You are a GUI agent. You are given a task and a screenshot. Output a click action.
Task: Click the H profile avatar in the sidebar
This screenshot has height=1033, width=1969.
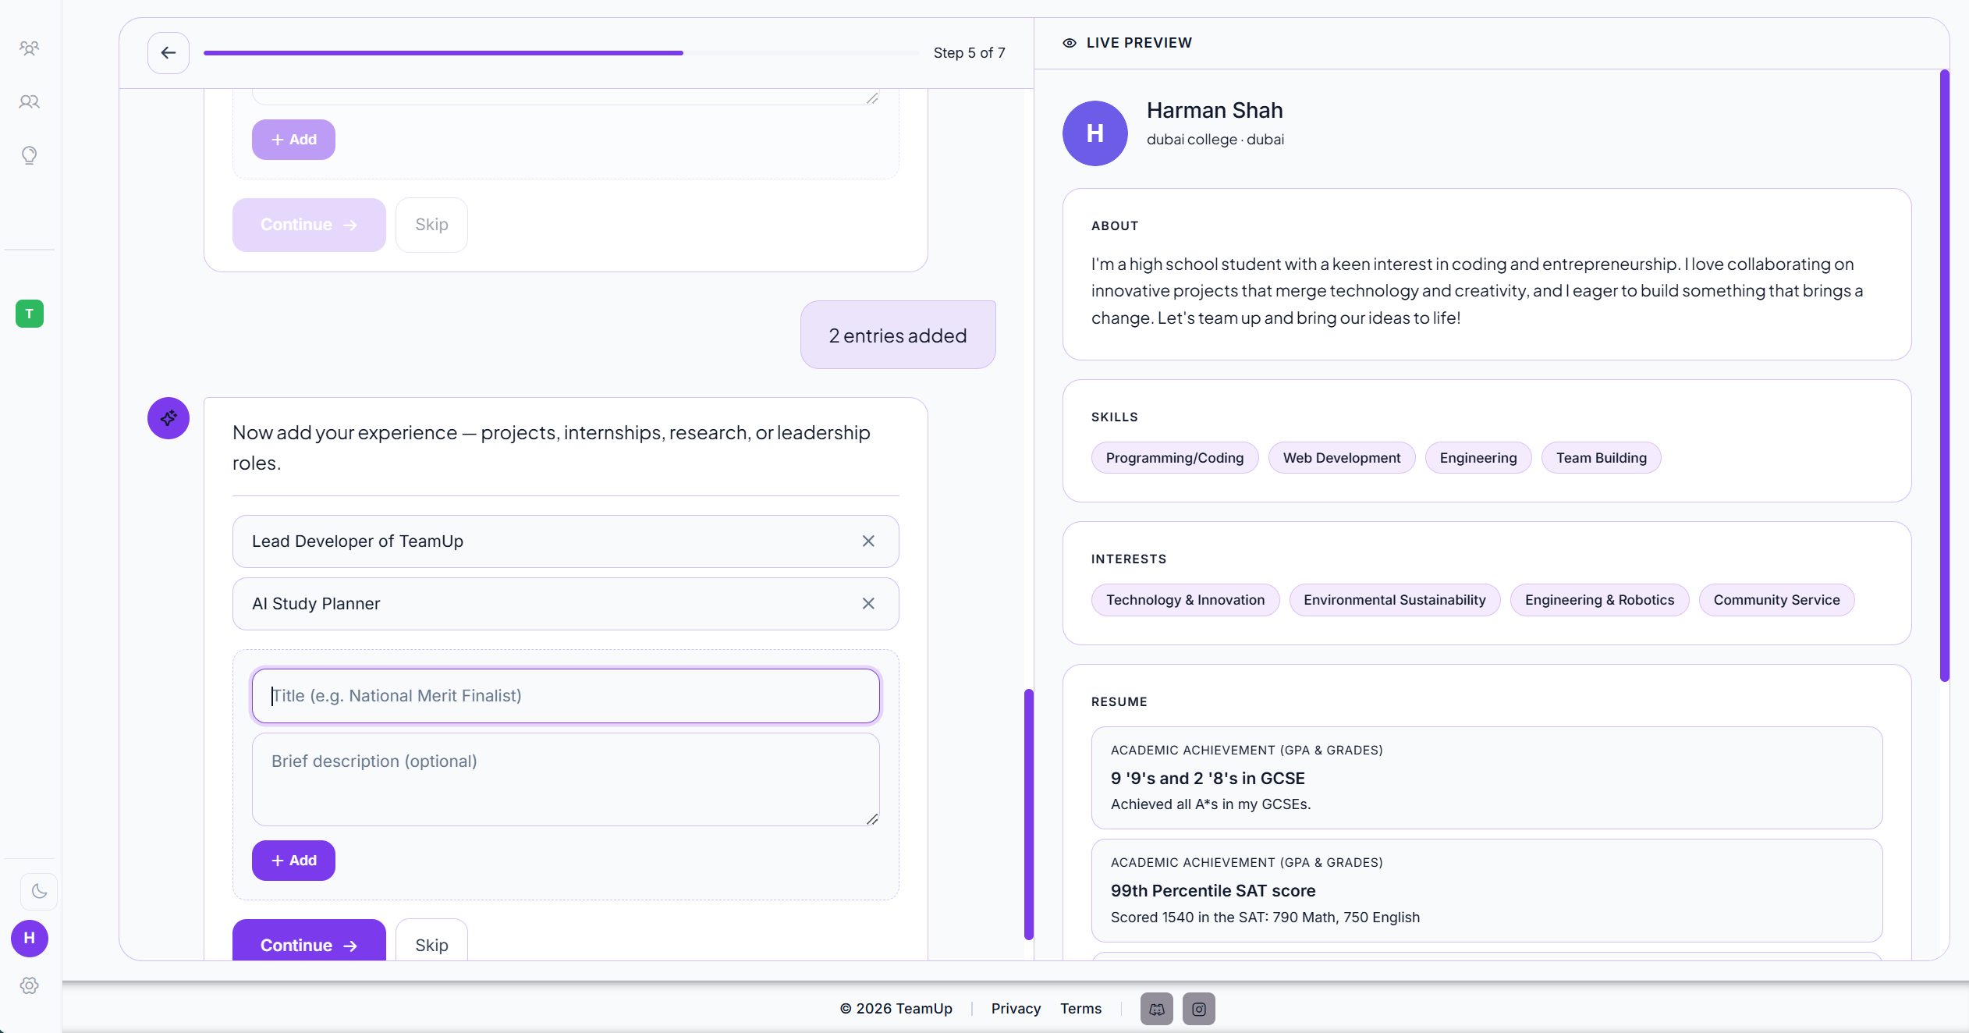coord(30,939)
